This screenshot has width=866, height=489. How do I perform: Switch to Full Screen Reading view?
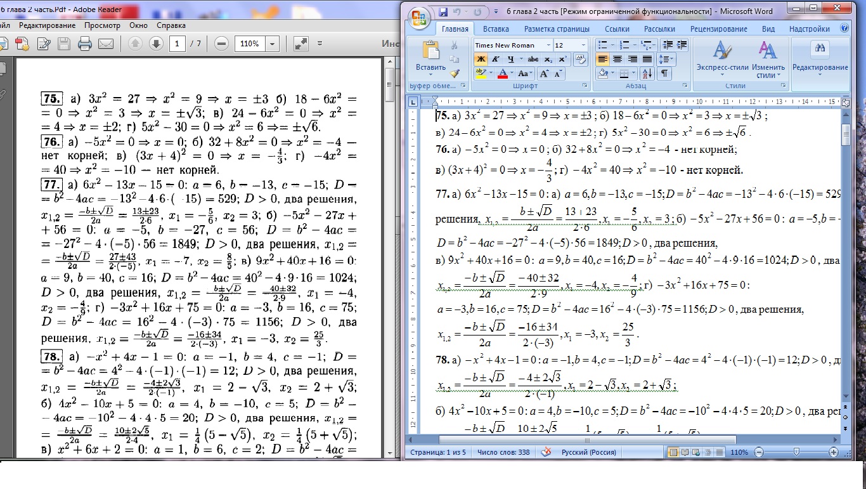pos(685,452)
